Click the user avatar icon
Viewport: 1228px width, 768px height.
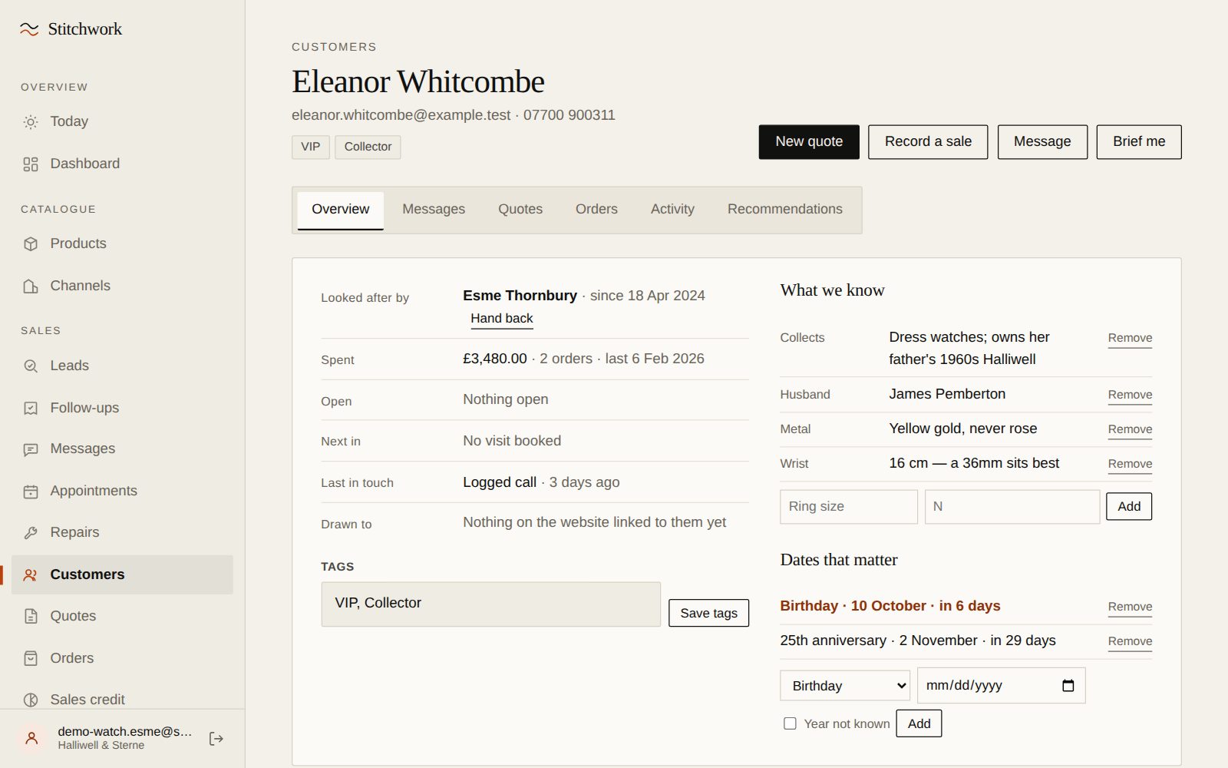[31, 739]
